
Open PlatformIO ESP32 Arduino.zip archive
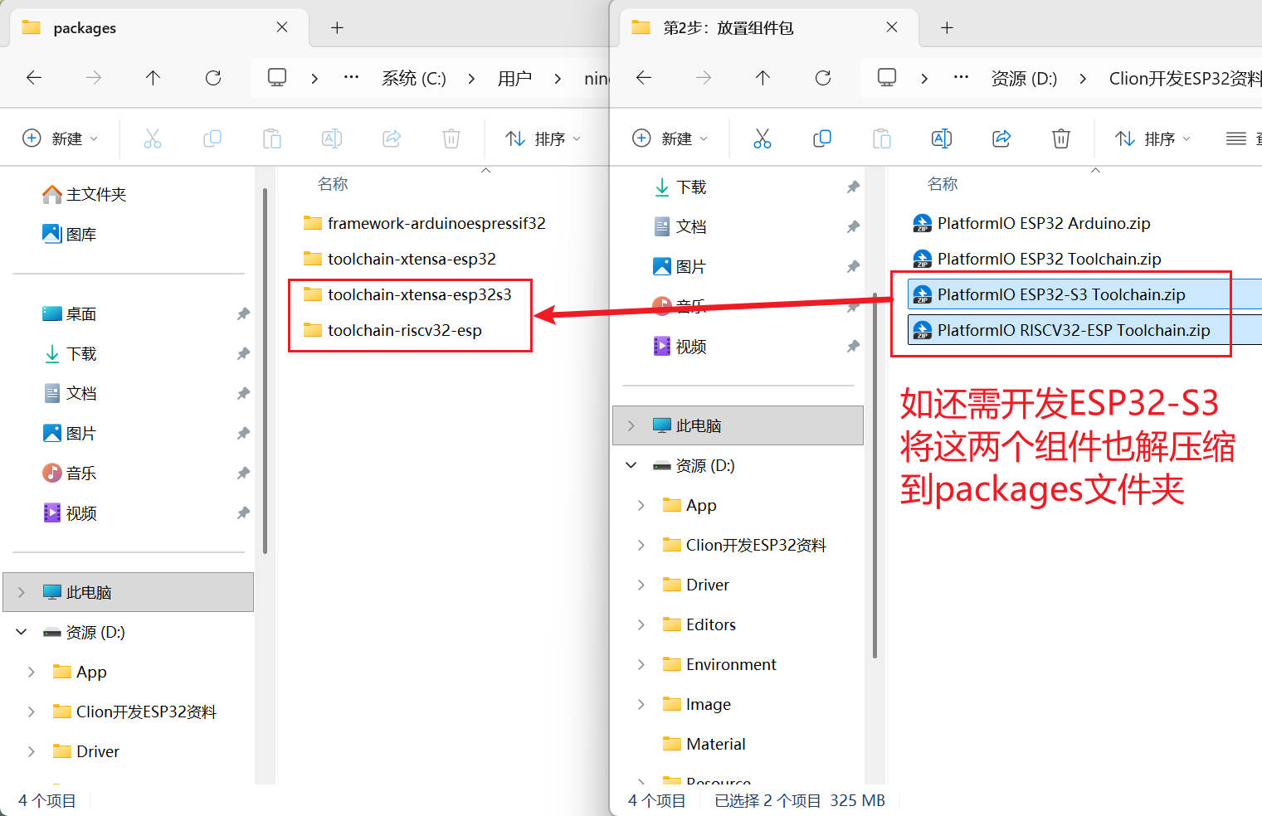tap(1044, 223)
